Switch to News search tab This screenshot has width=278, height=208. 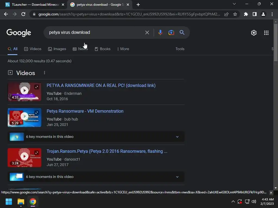(80, 49)
